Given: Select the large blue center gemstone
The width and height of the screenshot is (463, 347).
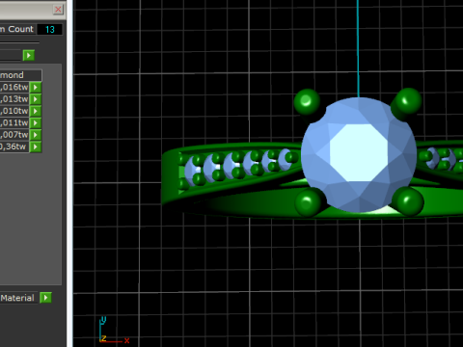Looking at the screenshot, I should [x=359, y=154].
